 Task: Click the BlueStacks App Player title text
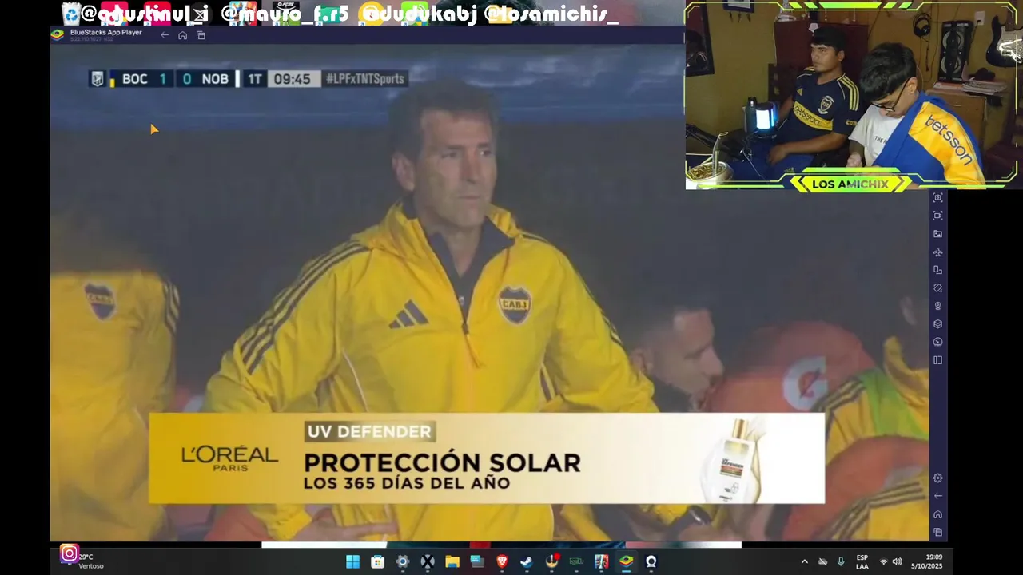click(x=105, y=33)
